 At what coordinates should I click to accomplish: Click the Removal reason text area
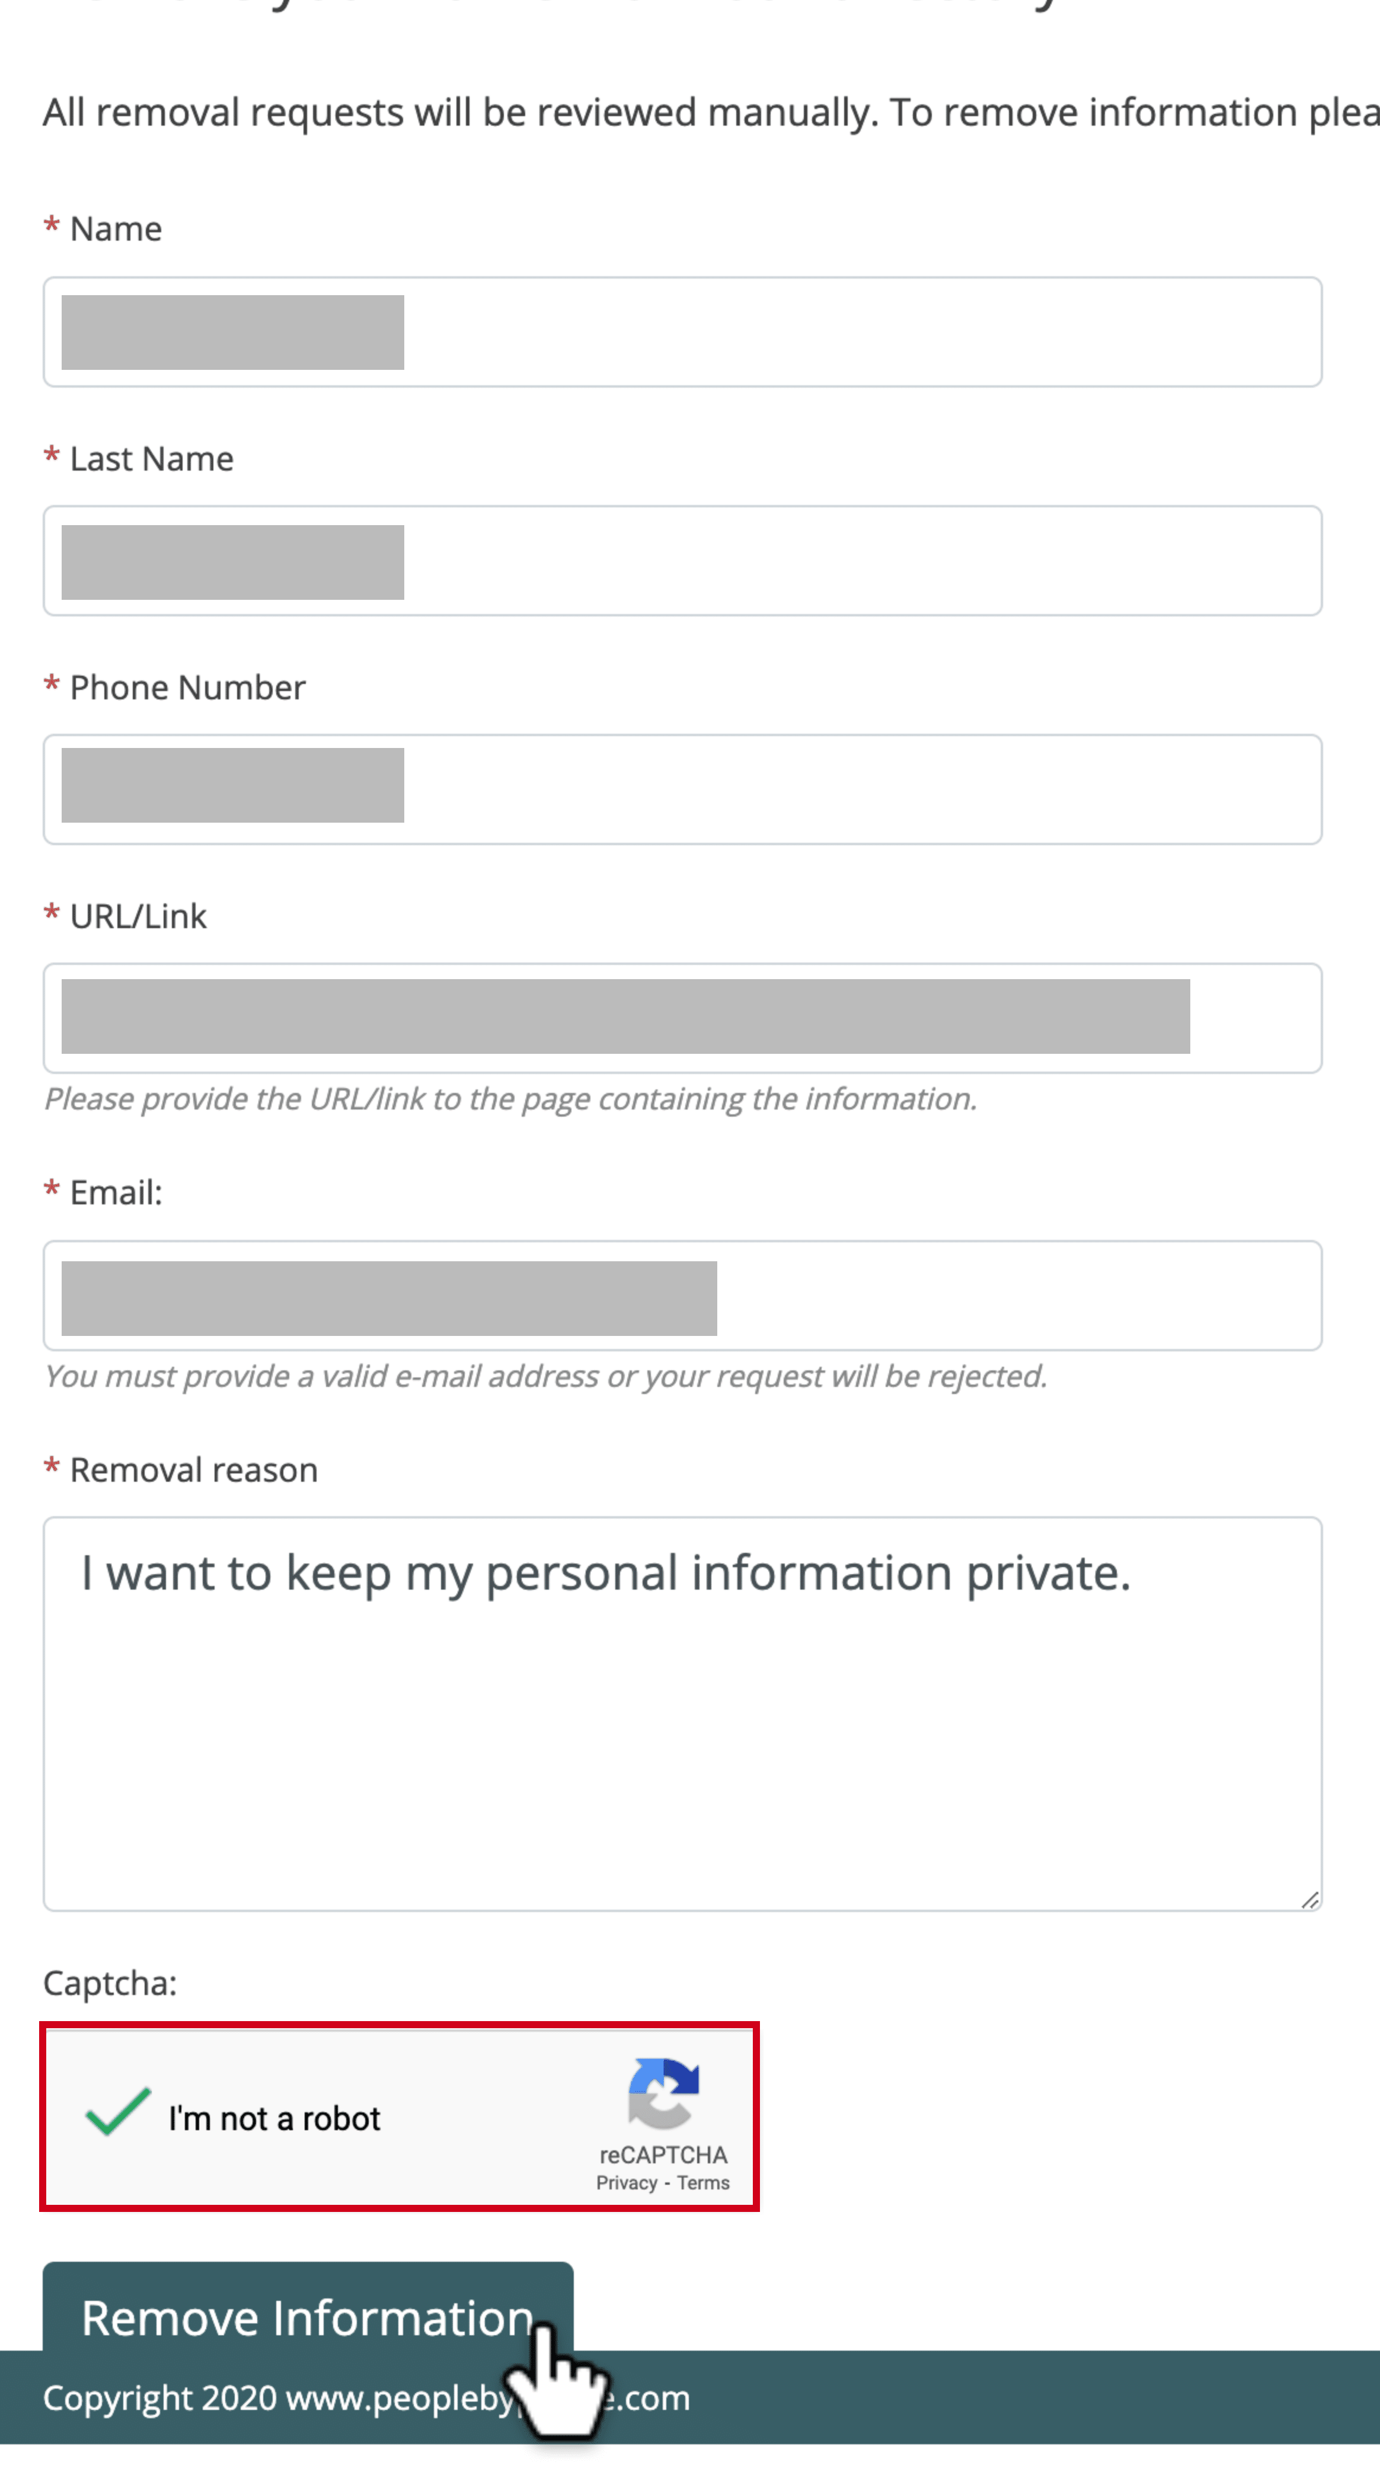pyautogui.click(x=682, y=1713)
